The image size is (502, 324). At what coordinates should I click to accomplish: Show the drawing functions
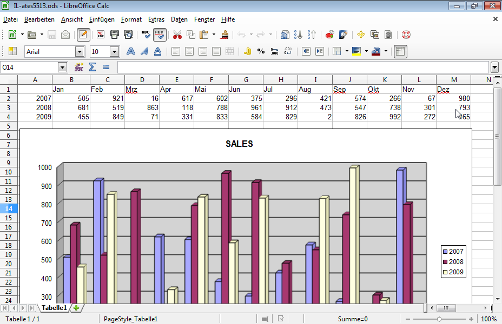343,35
